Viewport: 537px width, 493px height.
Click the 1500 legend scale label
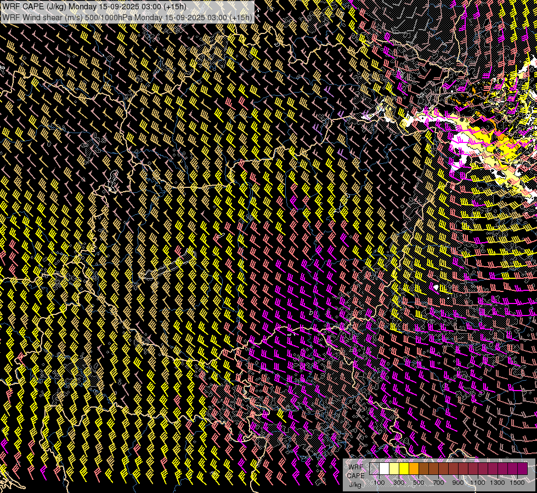click(x=517, y=483)
